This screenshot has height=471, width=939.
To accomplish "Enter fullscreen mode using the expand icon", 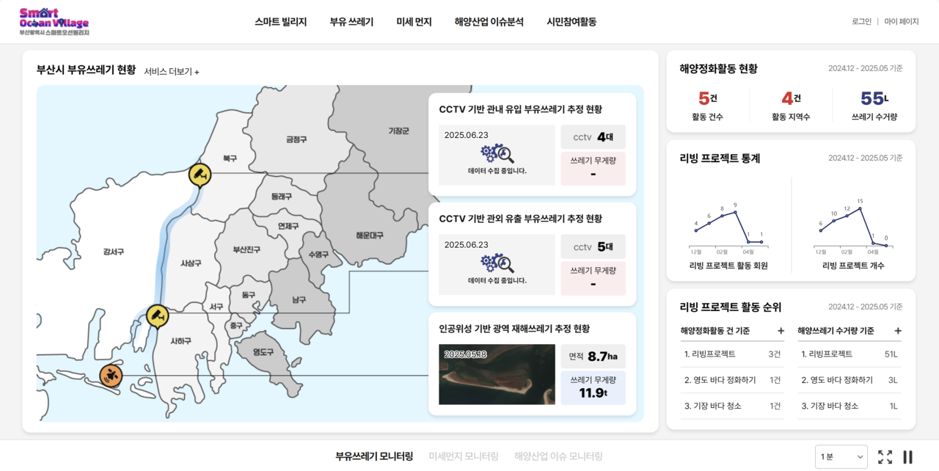I will click(x=885, y=457).
